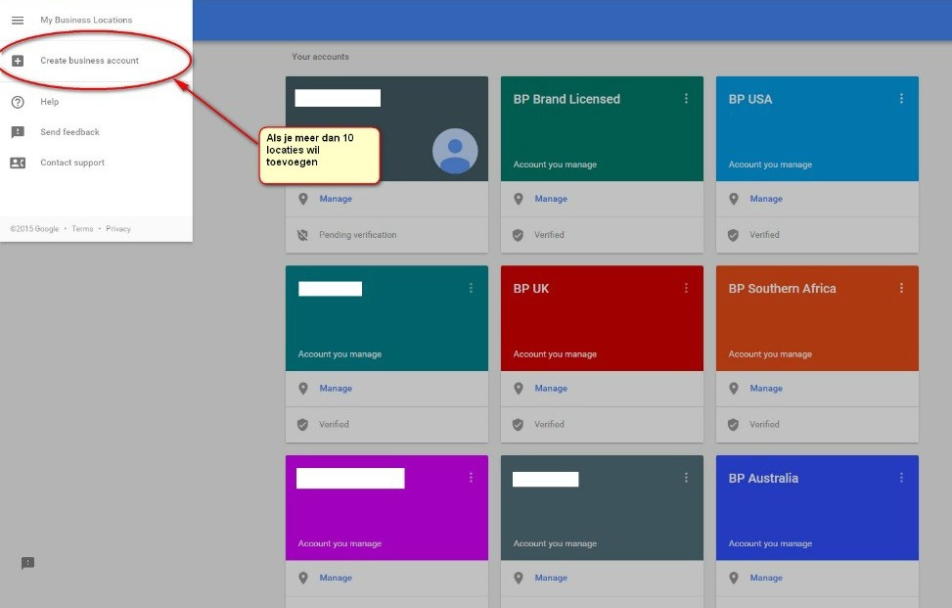Click the ©2015 Google footer text
The image size is (952, 608).
coord(34,229)
